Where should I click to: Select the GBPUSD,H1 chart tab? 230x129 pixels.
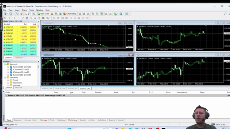(47, 89)
